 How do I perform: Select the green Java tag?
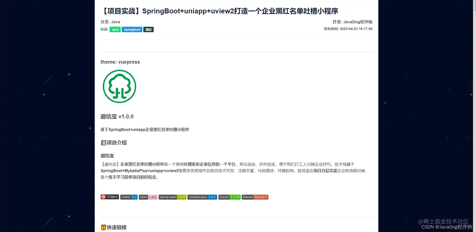pyautogui.click(x=115, y=29)
